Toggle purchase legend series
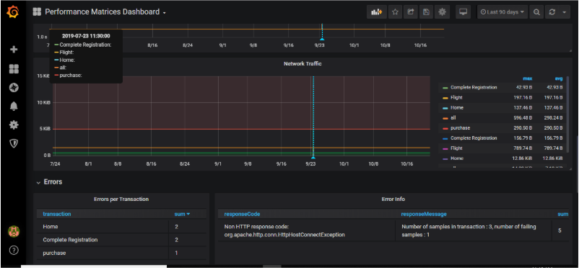 (x=460, y=128)
